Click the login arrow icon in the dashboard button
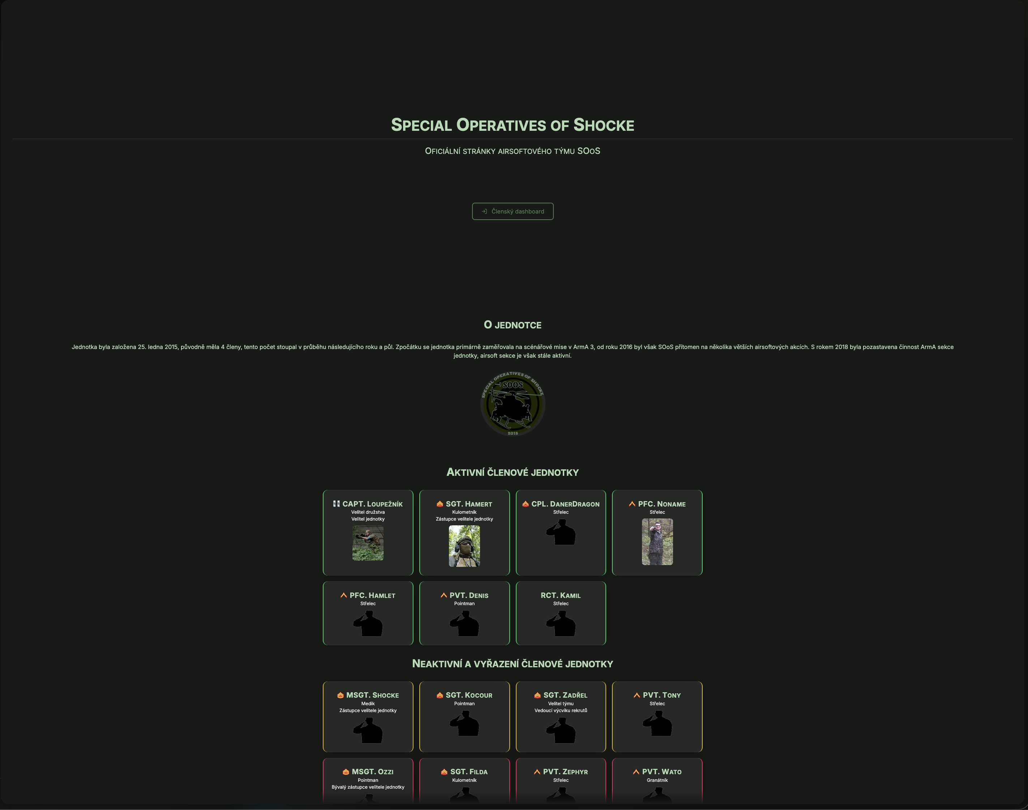 (485, 211)
